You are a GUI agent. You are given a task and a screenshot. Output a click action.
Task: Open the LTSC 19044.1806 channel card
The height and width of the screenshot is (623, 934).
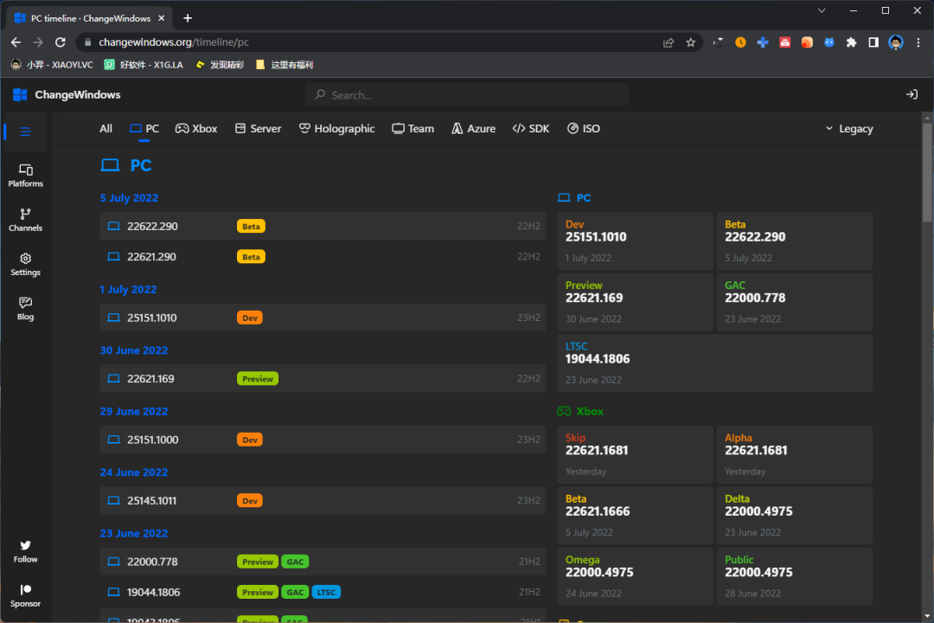coord(714,363)
